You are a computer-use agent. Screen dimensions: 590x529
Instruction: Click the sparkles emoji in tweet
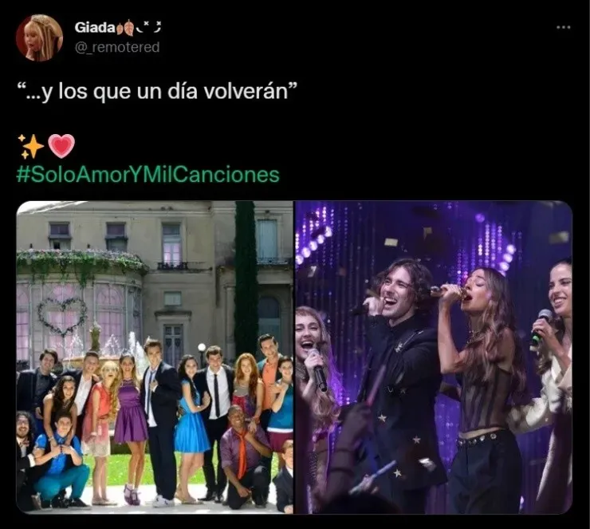pyautogui.click(x=31, y=146)
